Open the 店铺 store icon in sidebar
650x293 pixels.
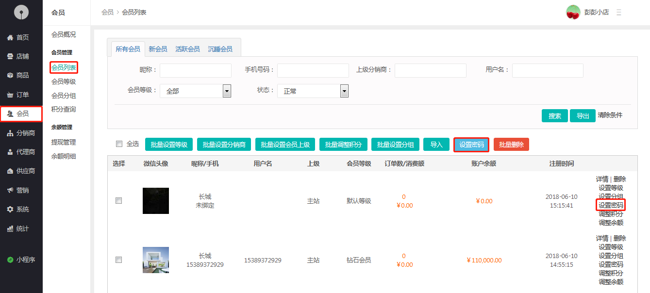click(x=10, y=56)
